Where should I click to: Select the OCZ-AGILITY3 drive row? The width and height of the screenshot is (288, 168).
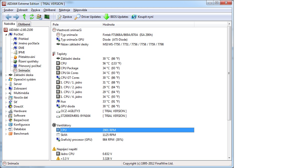(125, 111)
